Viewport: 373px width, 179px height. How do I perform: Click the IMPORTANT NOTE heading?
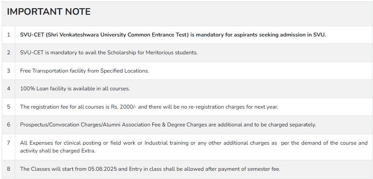pyautogui.click(x=49, y=12)
